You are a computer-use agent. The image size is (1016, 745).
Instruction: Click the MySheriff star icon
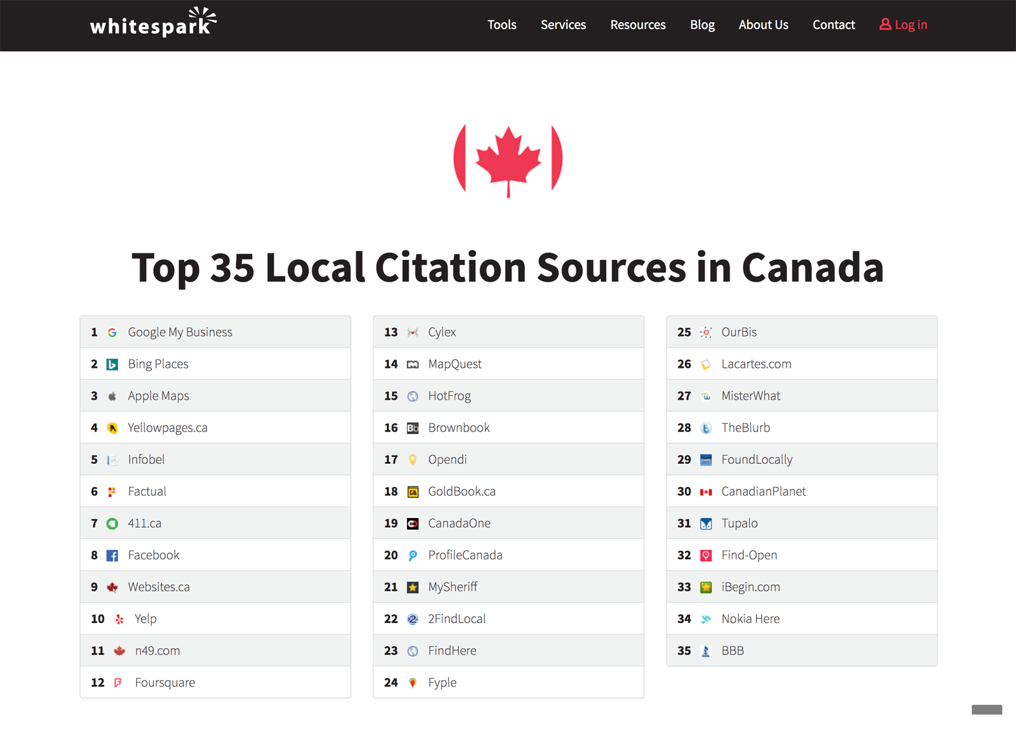click(x=412, y=587)
